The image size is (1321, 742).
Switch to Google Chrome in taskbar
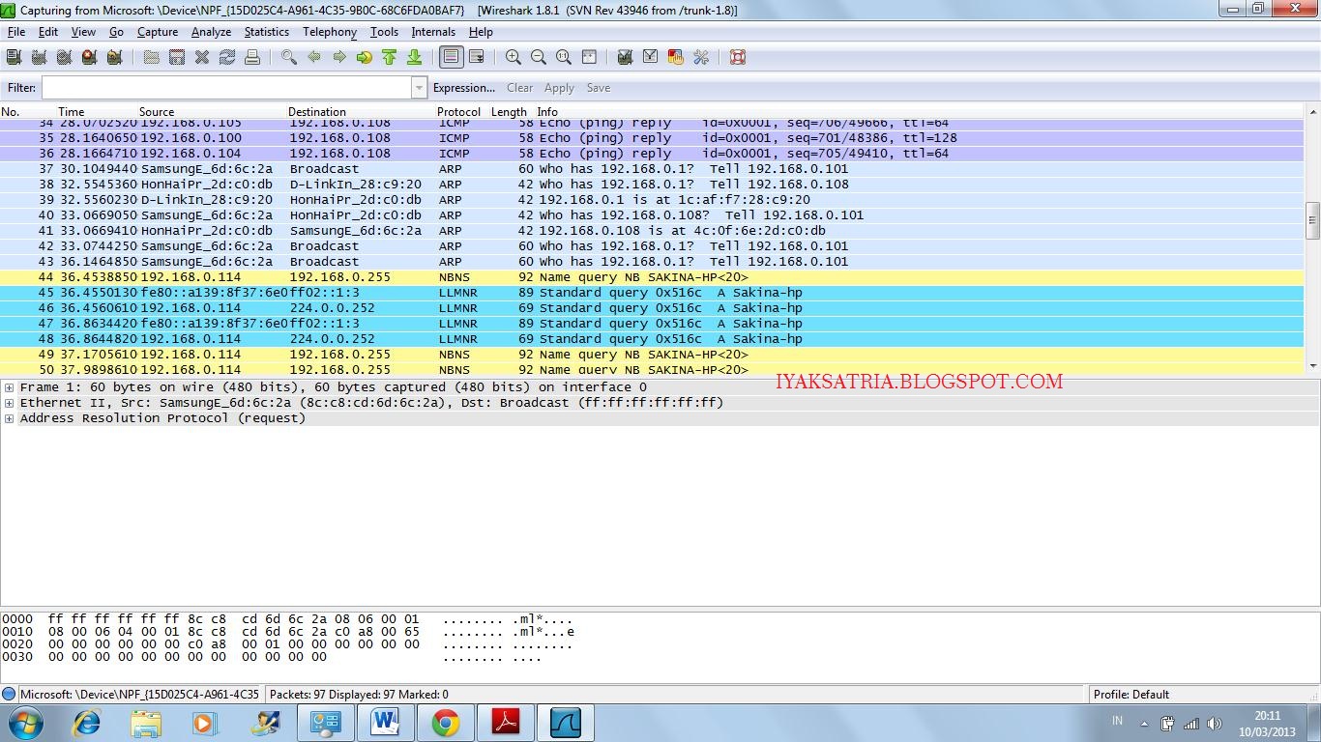445,723
